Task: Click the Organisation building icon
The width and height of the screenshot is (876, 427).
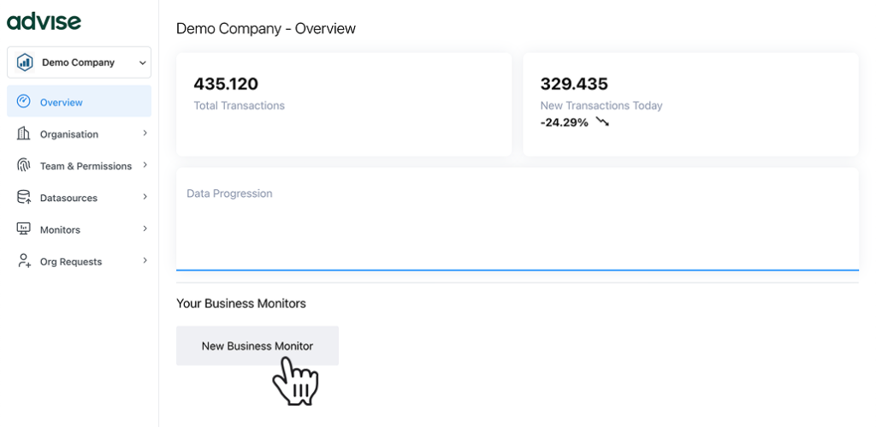Action: tap(24, 133)
